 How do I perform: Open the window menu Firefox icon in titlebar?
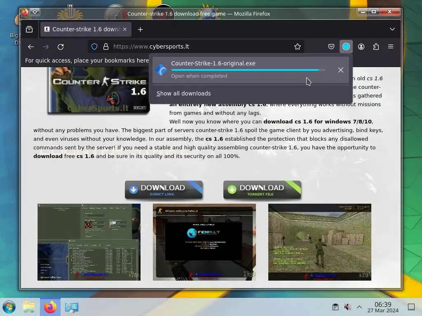tap(25, 12)
